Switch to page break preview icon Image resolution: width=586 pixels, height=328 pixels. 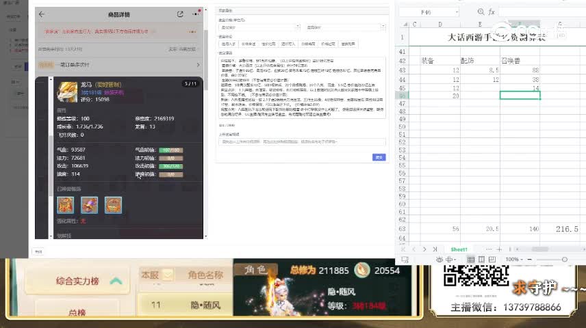492,260
